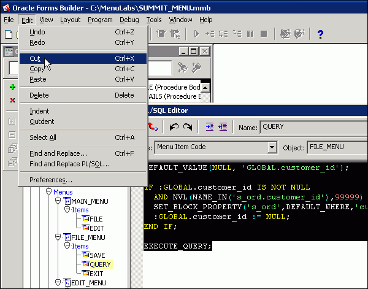Select the EDIT item under MAIN_MENU
The width and height of the screenshot is (368, 289).
[96, 228]
